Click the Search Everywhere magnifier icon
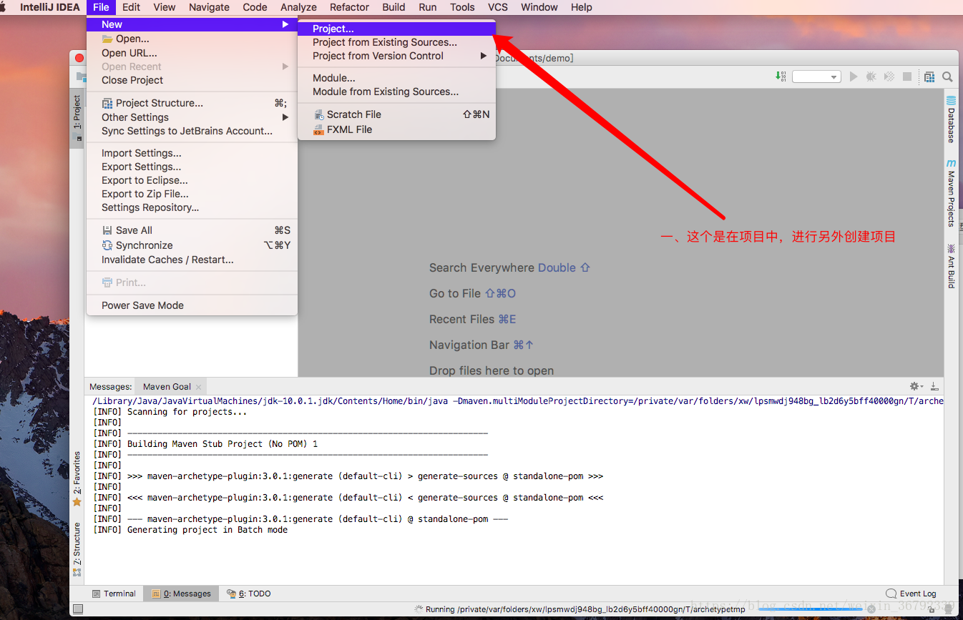The width and height of the screenshot is (963, 620). pyautogui.click(x=947, y=77)
